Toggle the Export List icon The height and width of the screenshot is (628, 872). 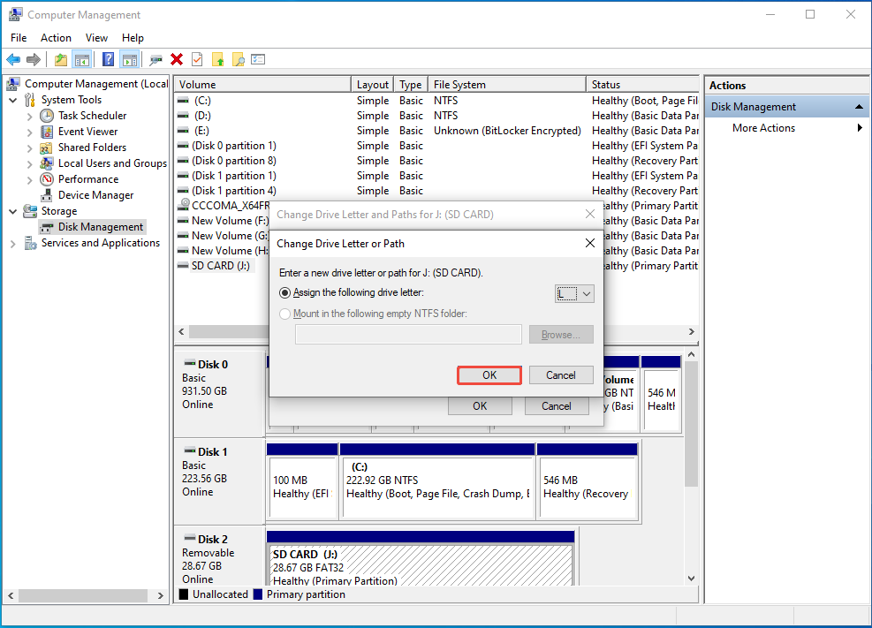(x=259, y=59)
